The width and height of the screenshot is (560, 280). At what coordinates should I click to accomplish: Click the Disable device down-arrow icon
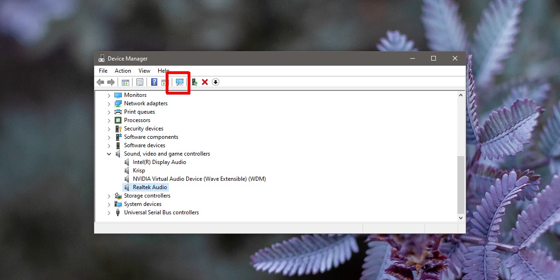(x=215, y=82)
